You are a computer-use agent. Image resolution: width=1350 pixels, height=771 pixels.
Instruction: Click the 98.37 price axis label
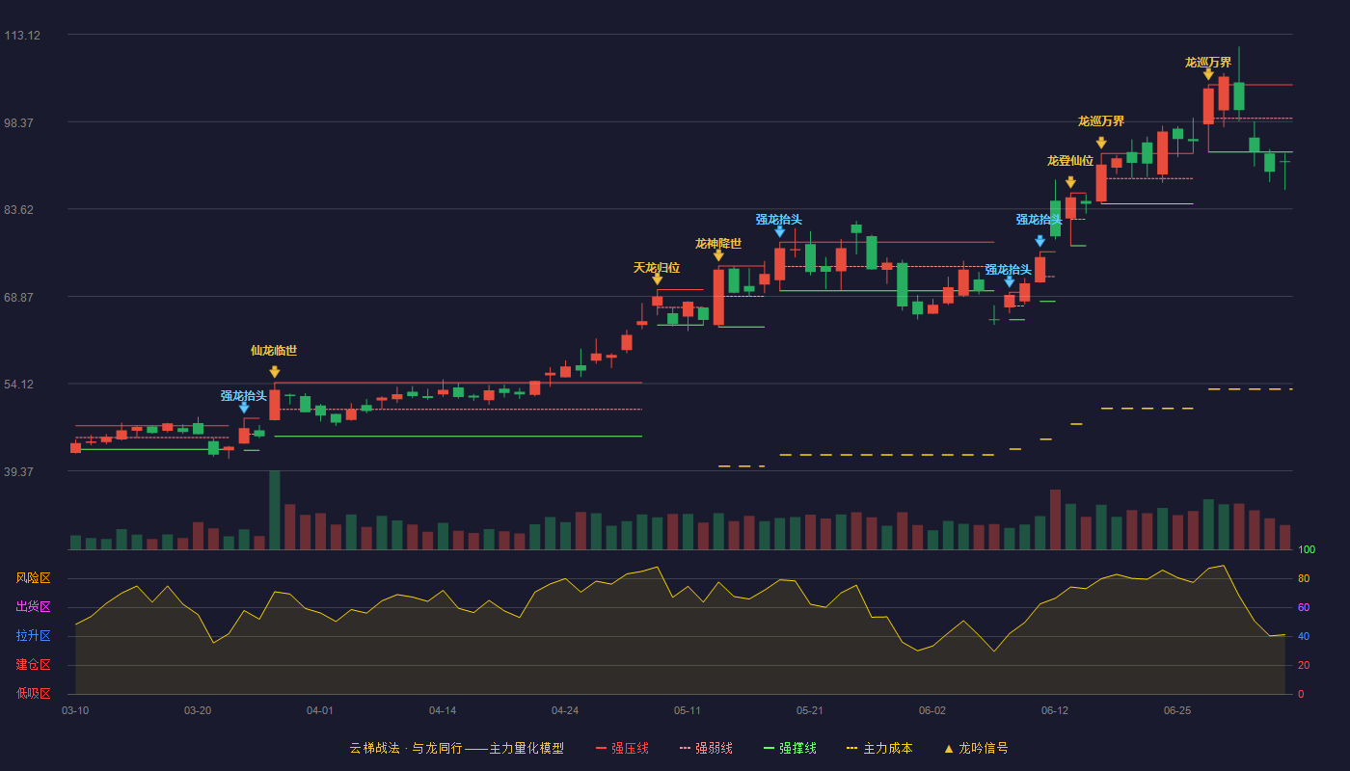20,123
